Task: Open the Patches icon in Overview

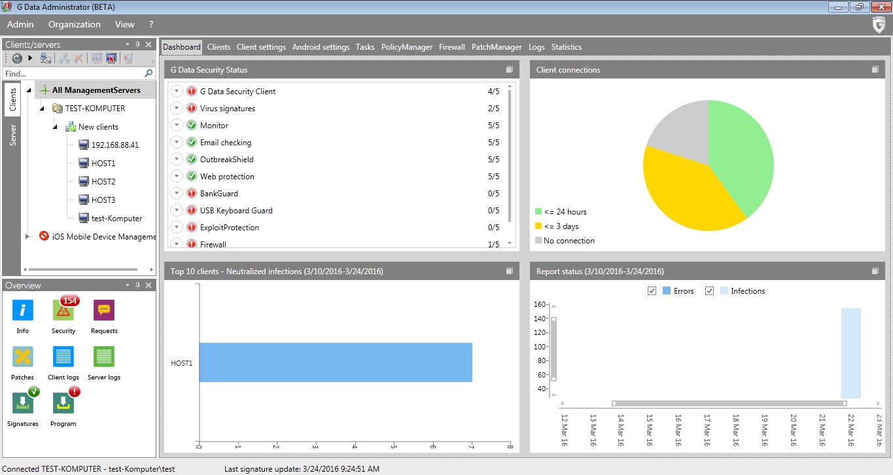Action: [23, 357]
